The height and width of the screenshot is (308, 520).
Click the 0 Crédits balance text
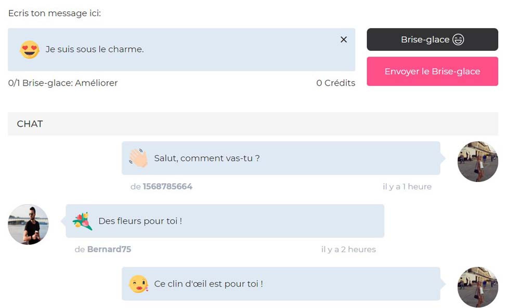tap(335, 83)
